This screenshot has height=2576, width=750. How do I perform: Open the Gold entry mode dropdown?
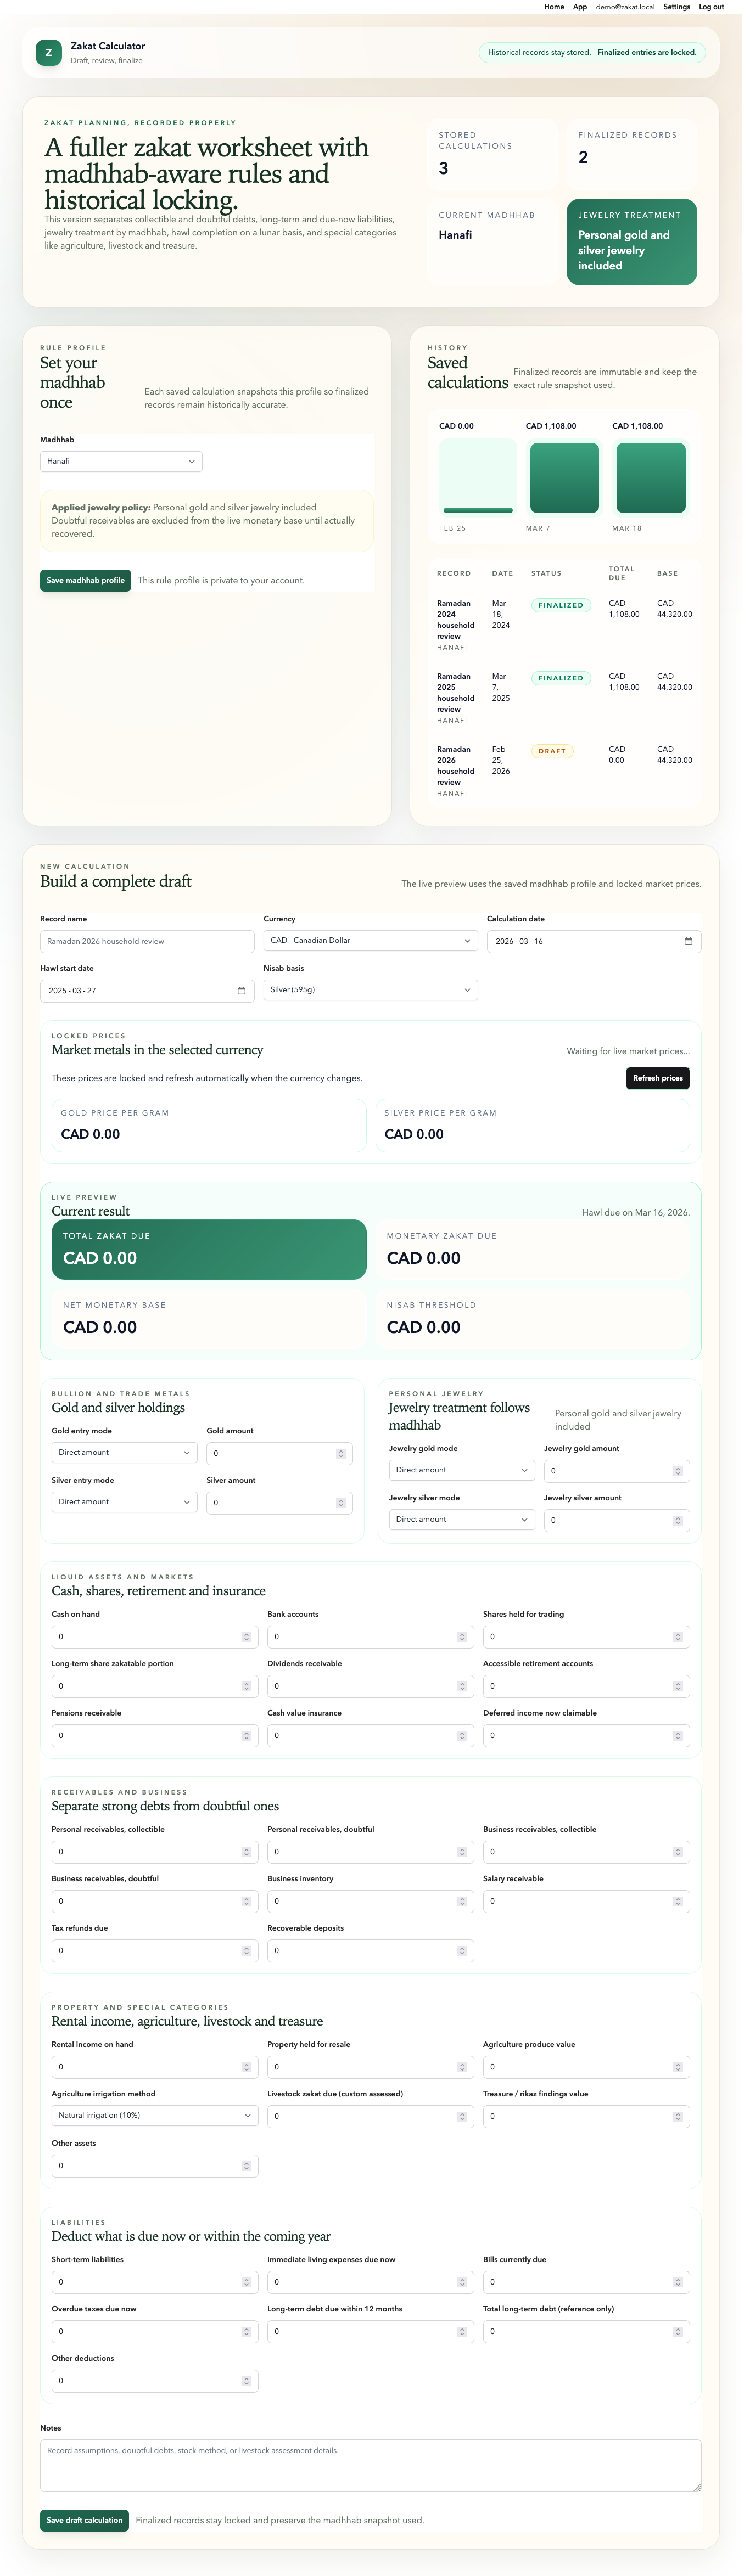(123, 1453)
